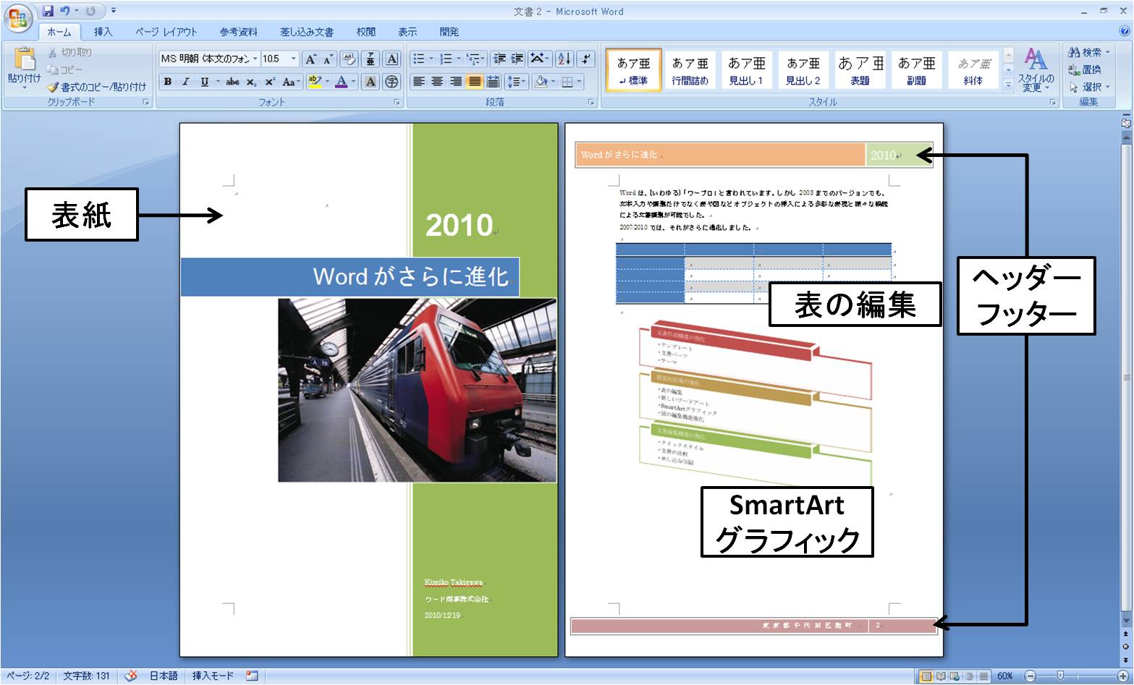Click the 日本語 language indicator in status bar
This screenshot has width=1134, height=685.
(x=164, y=676)
